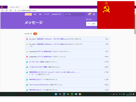View site information lock icon in address bar
136x102 pixels.
[x=15, y=10]
